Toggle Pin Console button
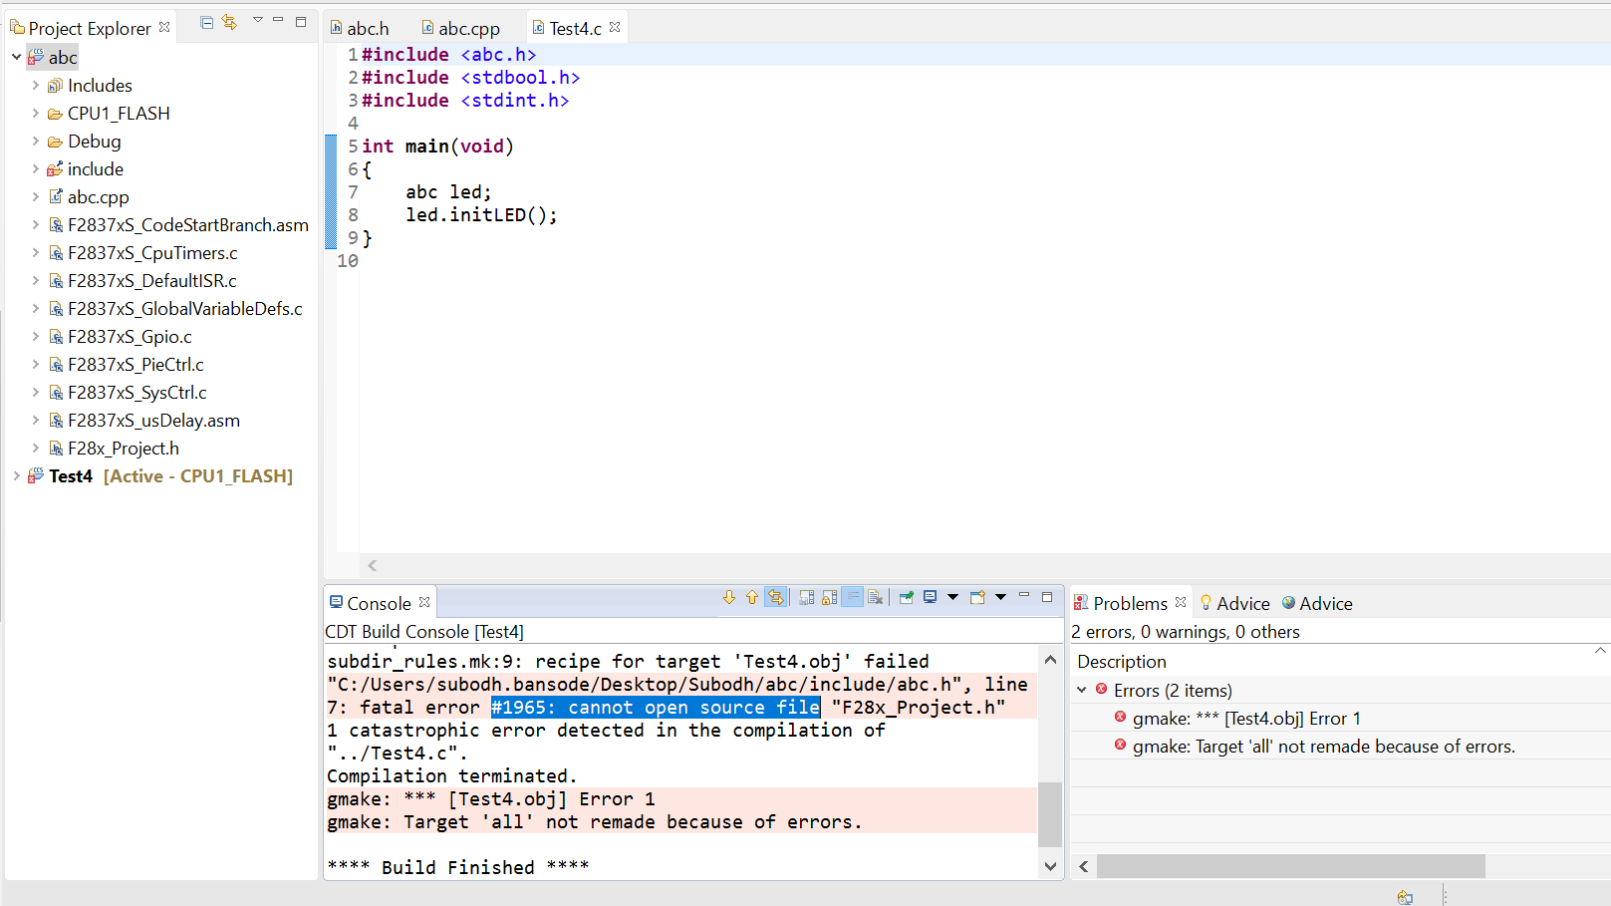The image size is (1611, 906). pyautogui.click(x=907, y=597)
